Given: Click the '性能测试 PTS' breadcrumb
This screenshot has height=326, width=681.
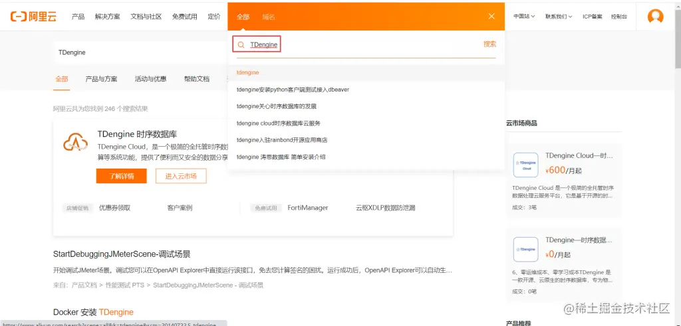Looking at the screenshot, I should (125, 285).
